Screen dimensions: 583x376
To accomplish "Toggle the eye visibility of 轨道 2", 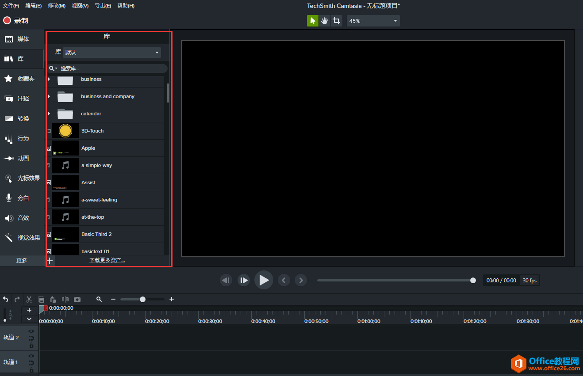I will pos(31,331).
